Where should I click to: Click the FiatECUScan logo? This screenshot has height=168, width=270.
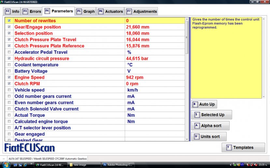[x=30, y=148]
